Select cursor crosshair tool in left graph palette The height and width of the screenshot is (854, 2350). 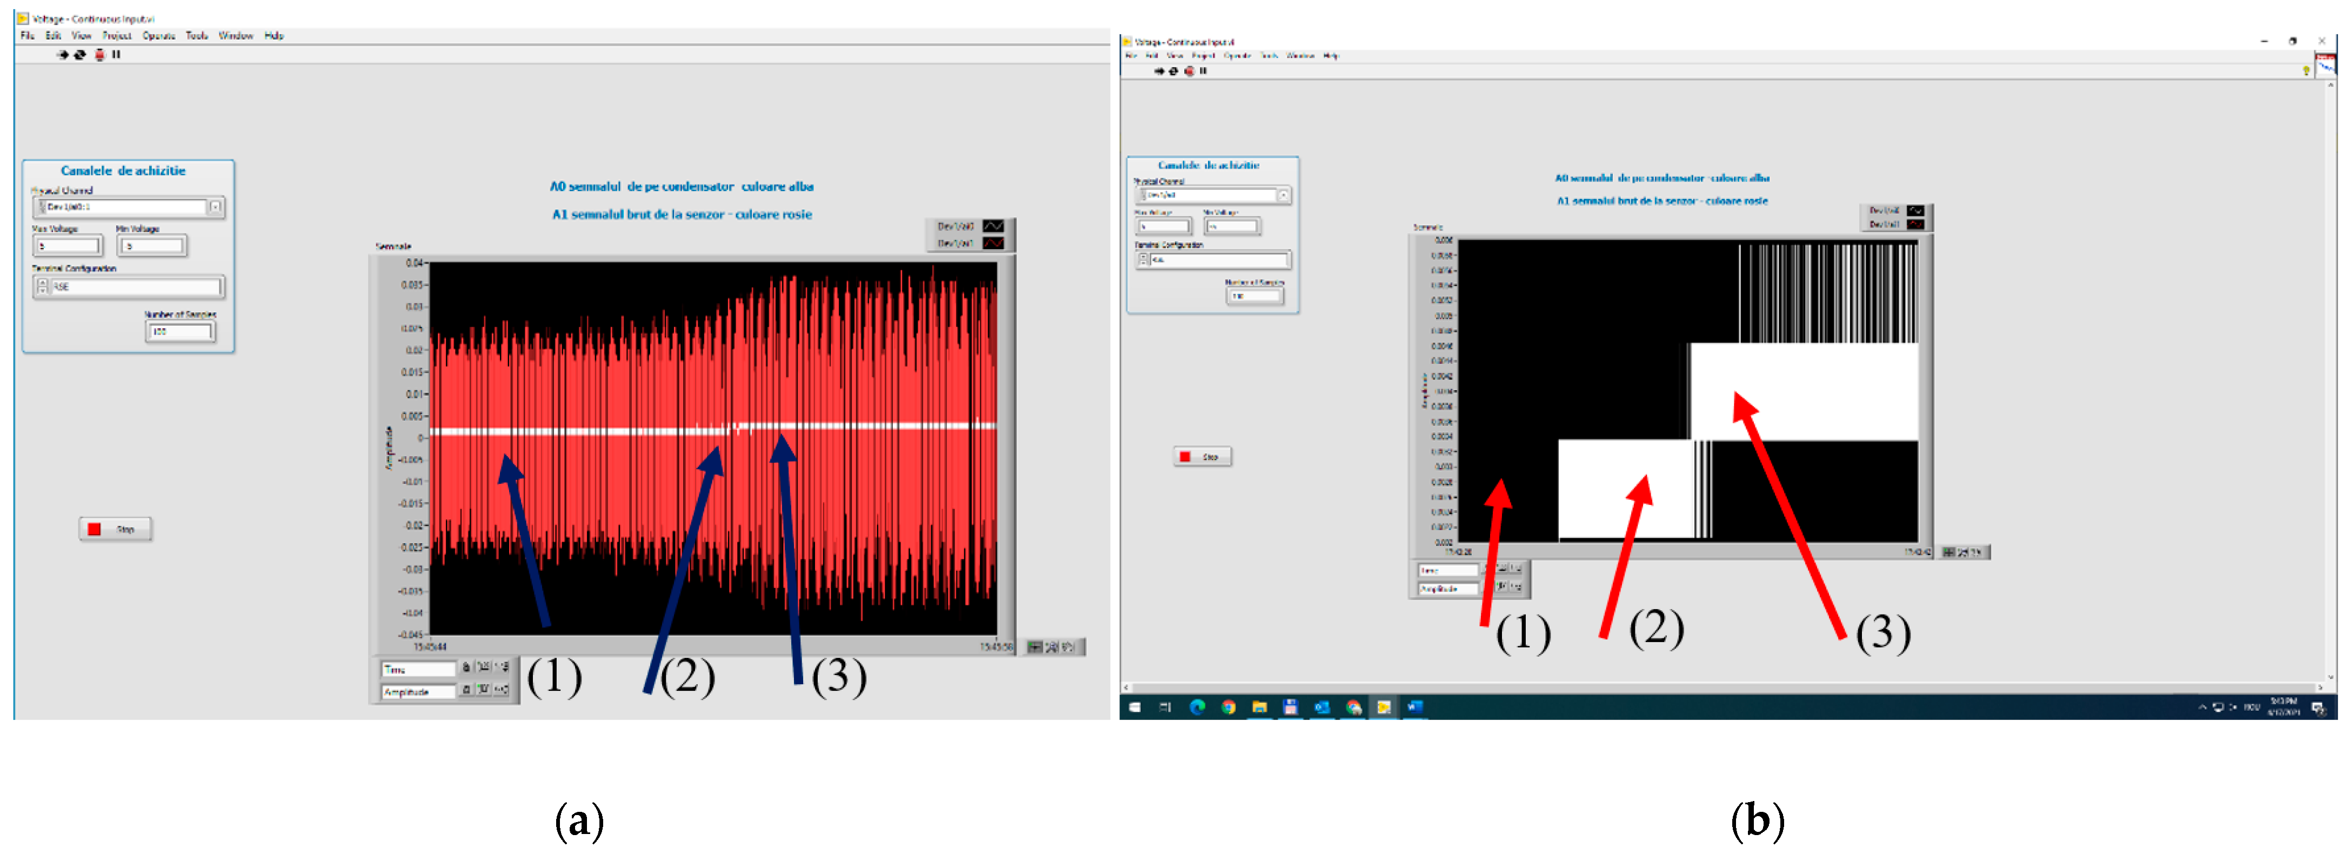pos(1034,647)
